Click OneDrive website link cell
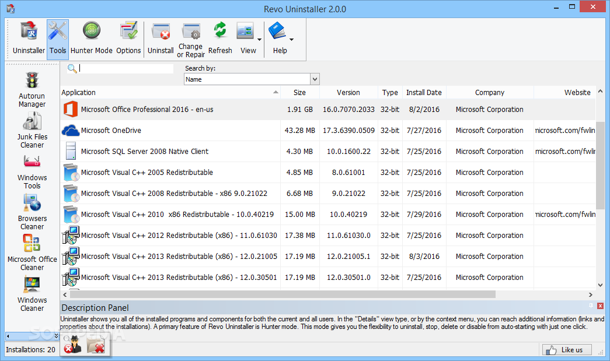610x361 pixels. coord(565,131)
